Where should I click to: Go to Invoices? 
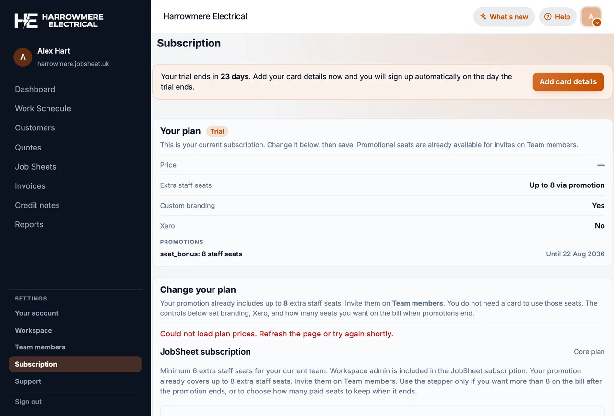(x=30, y=186)
